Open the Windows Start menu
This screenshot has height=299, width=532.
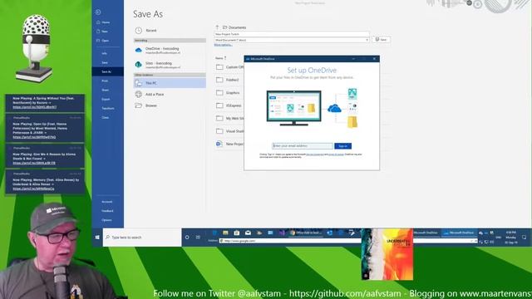point(97,238)
